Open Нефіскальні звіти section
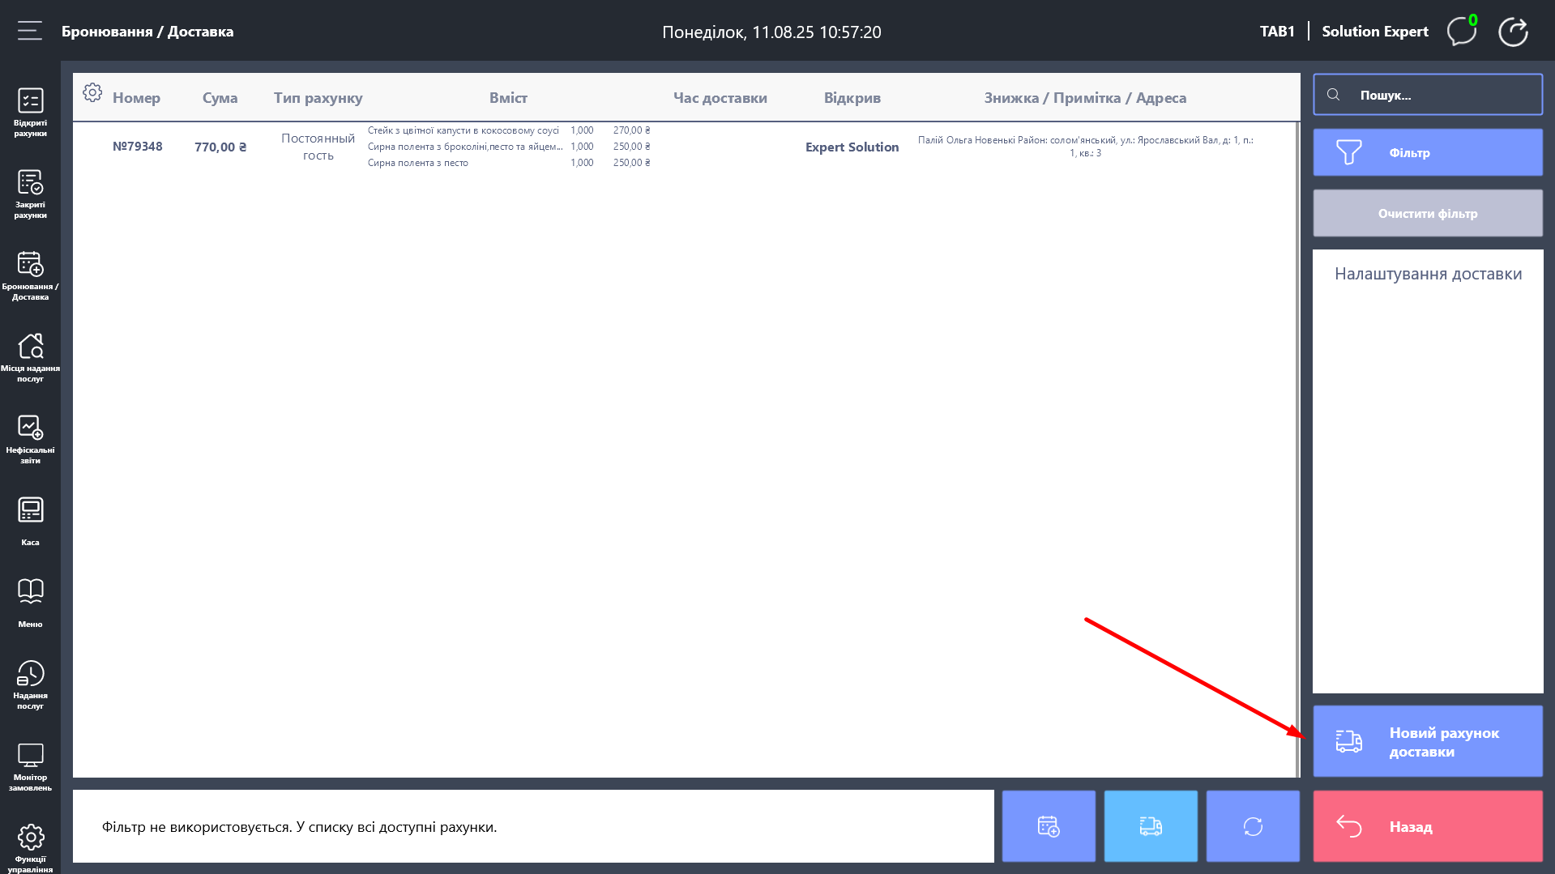1555x874 pixels. click(30, 439)
